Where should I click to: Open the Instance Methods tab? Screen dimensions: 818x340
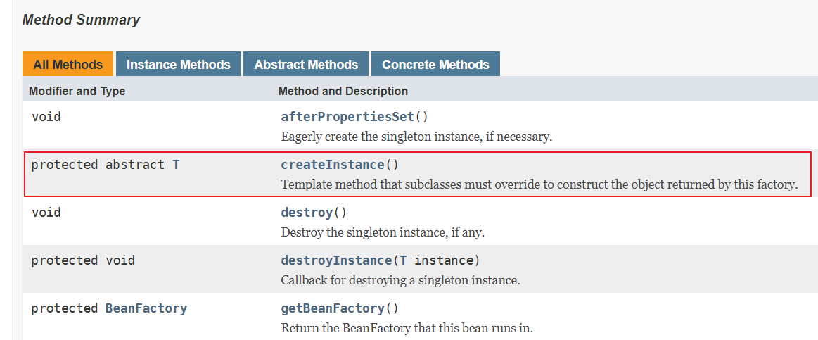click(178, 64)
